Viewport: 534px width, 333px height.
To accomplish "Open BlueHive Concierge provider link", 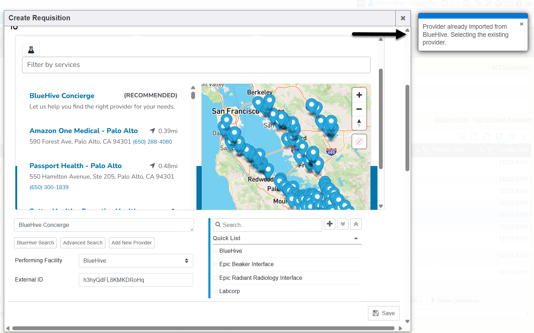I will click(62, 96).
